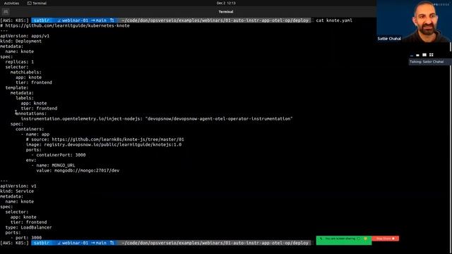Open the learnitguide/kubernetes-knote GitHub URL
This screenshot has width=452, height=254.
(68, 25)
